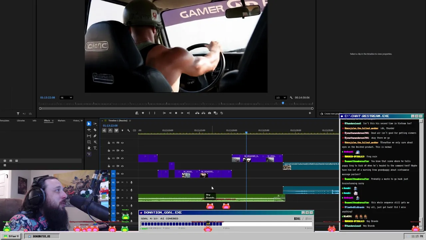Select the Selection tool in the tools panel

click(89, 124)
